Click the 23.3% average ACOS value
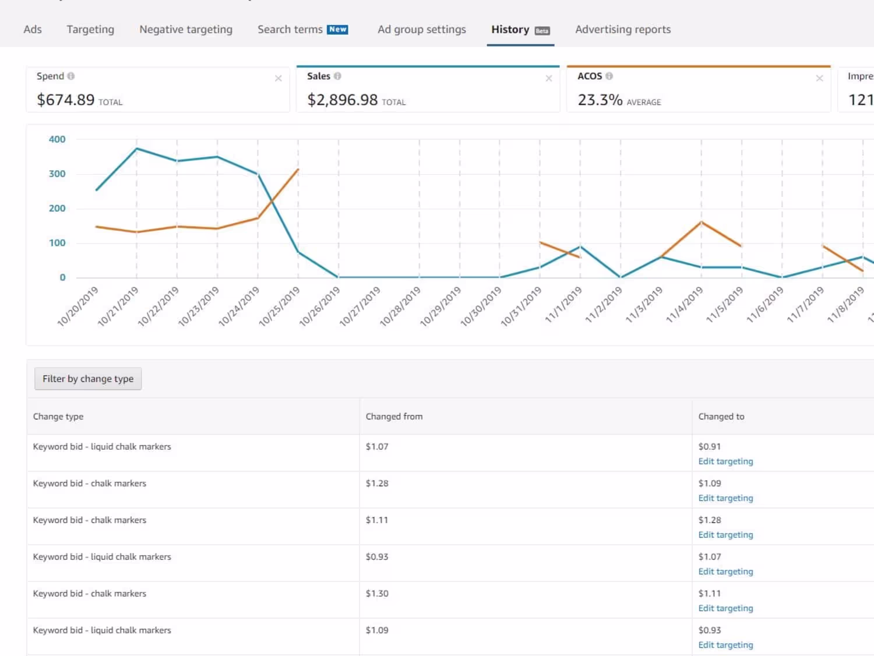 600,100
